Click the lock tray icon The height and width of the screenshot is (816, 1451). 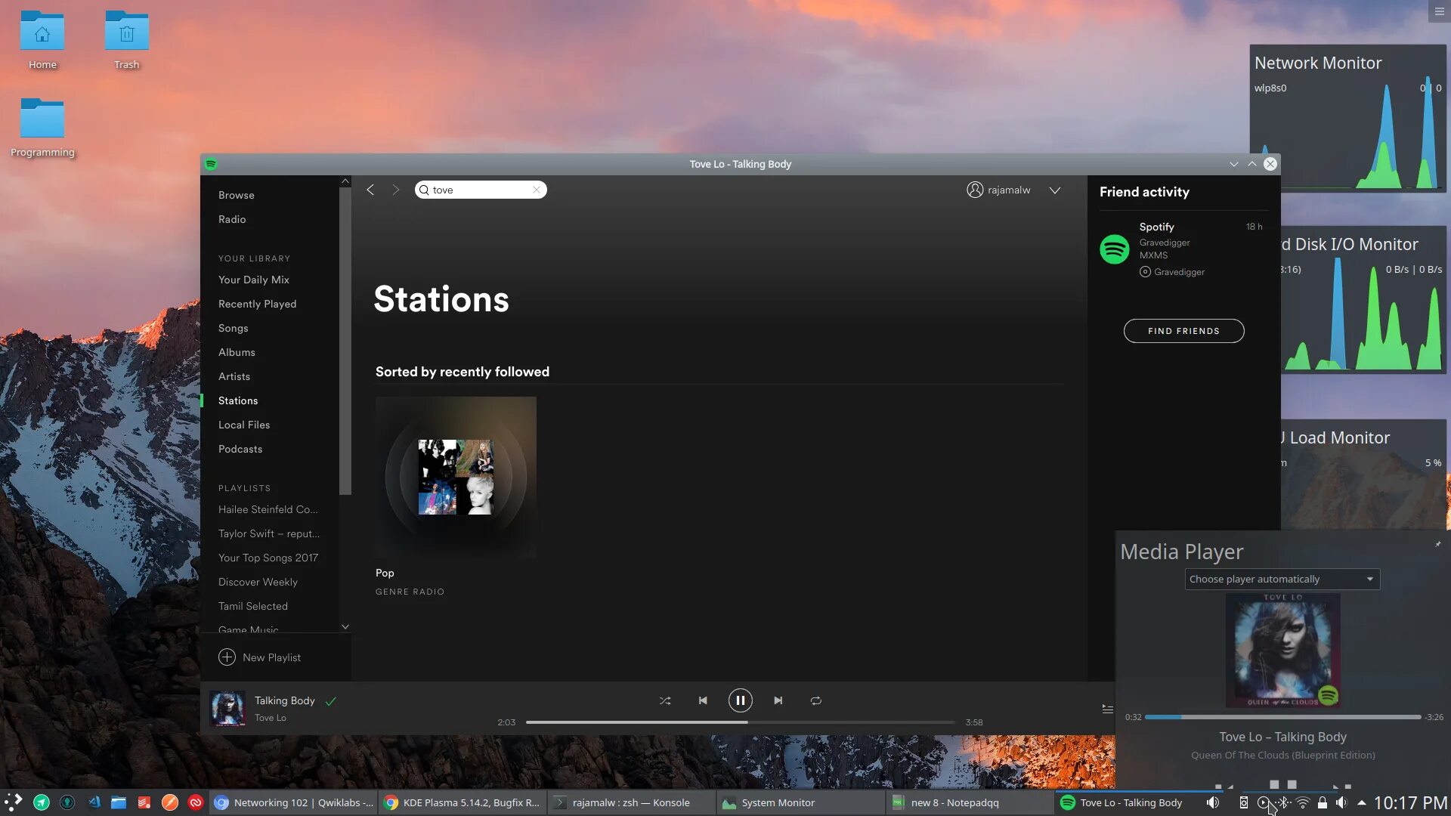pyautogui.click(x=1323, y=802)
